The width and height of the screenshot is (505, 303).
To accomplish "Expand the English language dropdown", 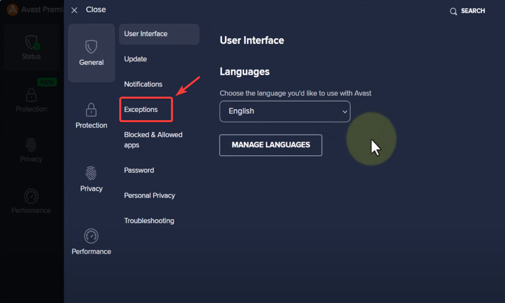I will tap(284, 111).
